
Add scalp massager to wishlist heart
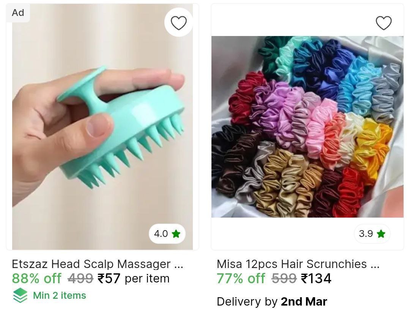coord(178,23)
